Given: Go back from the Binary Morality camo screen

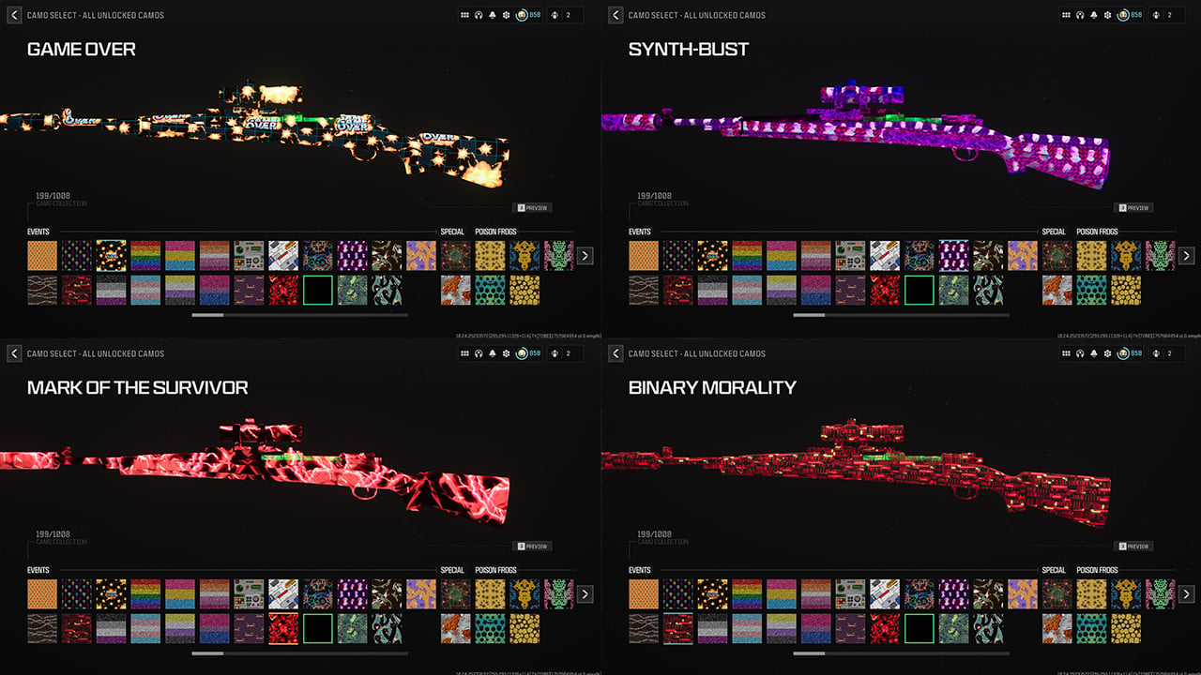Looking at the screenshot, I should pyautogui.click(x=616, y=353).
